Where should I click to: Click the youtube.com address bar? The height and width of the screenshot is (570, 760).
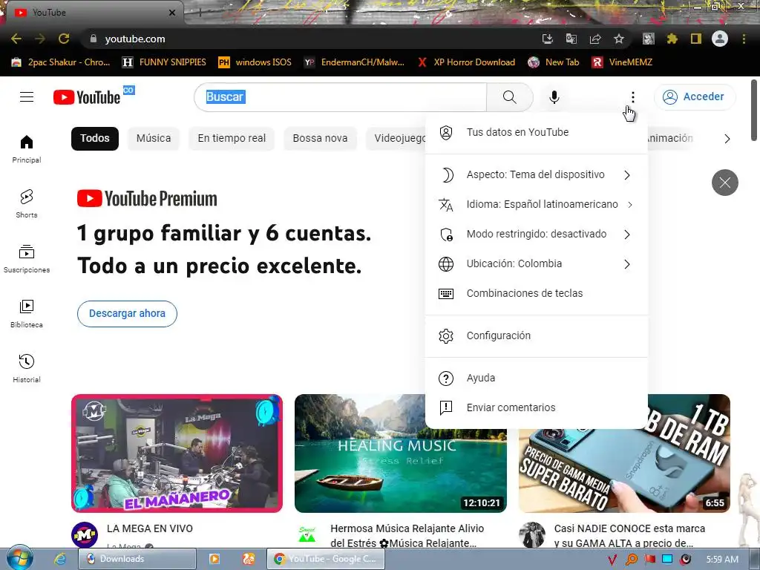[310, 39]
